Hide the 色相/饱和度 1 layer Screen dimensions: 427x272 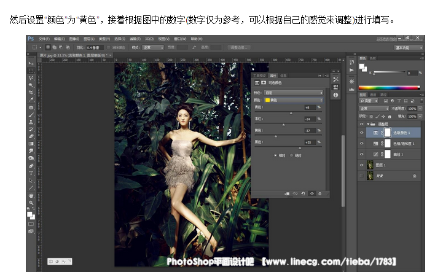[362, 144]
